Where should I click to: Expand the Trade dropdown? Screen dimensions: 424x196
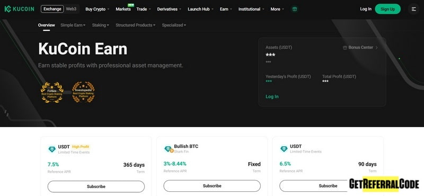144,9
